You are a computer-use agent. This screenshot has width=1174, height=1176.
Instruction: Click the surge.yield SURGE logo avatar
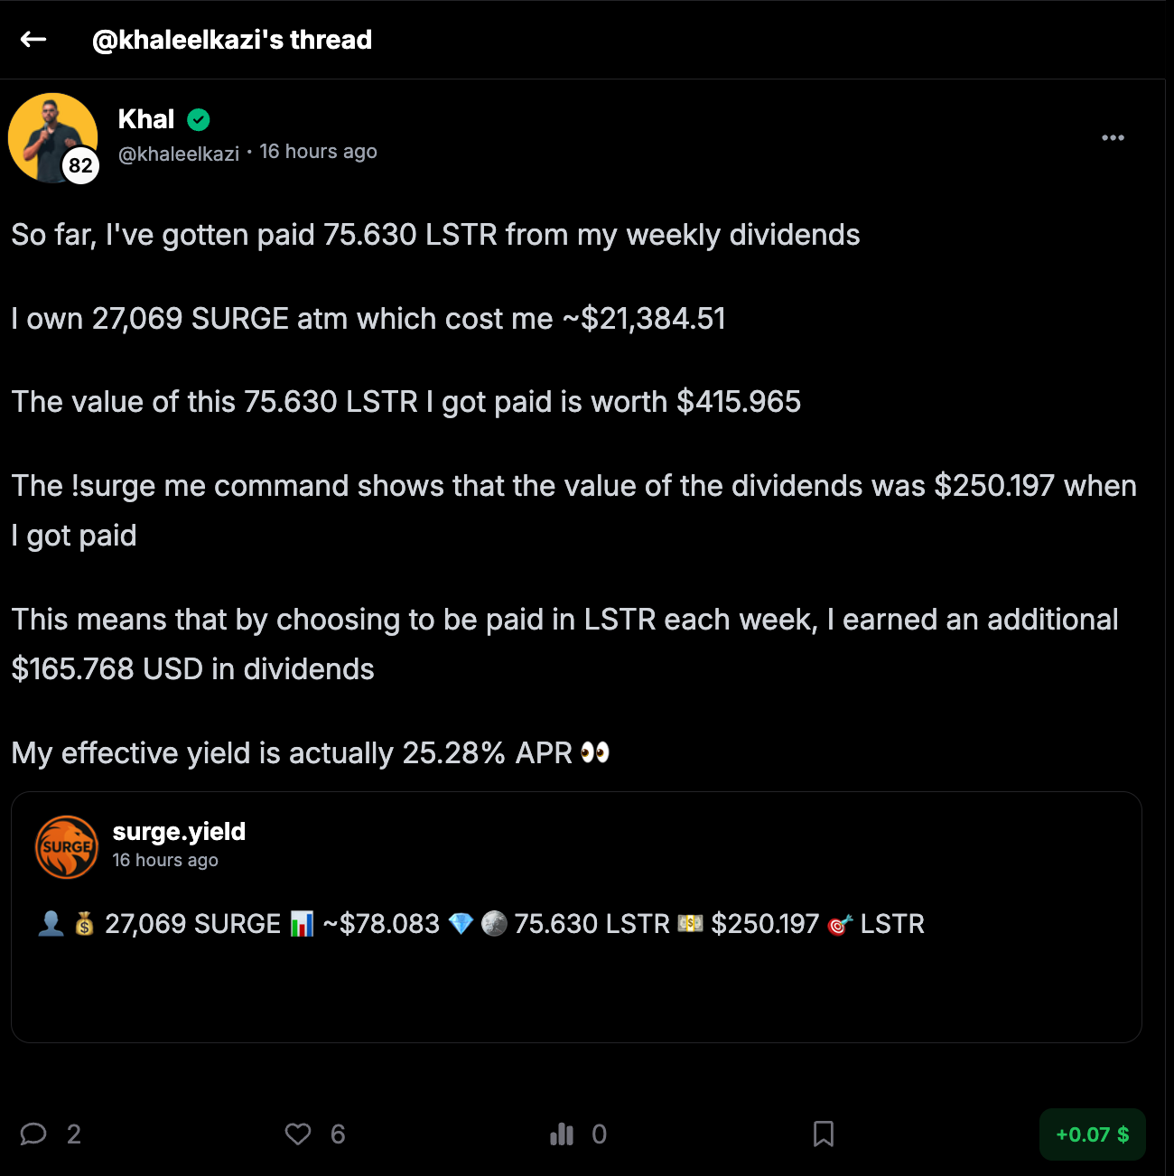tap(67, 847)
